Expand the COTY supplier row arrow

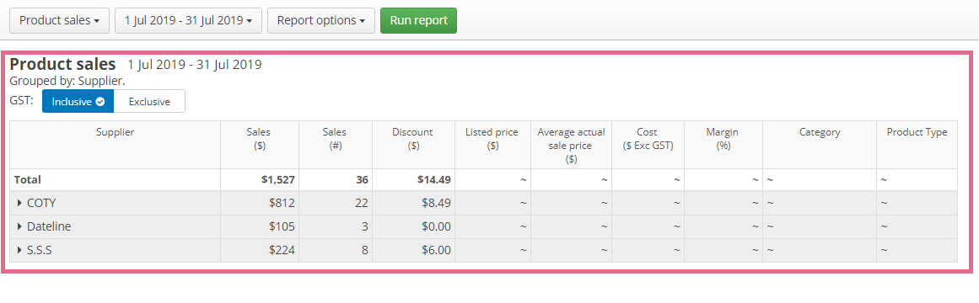click(20, 203)
